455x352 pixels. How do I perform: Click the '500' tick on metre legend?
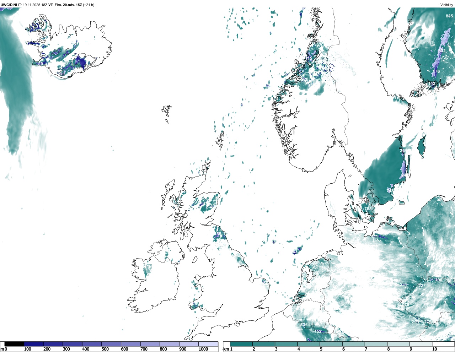click(105, 349)
